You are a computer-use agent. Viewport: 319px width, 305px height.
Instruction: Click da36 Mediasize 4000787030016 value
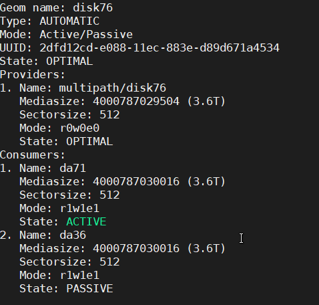(x=136, y=249)
